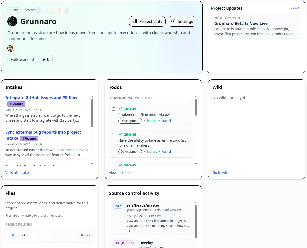Screen dimensions: 307x248
Task: Open Project stats
Action: click(147, 21)
